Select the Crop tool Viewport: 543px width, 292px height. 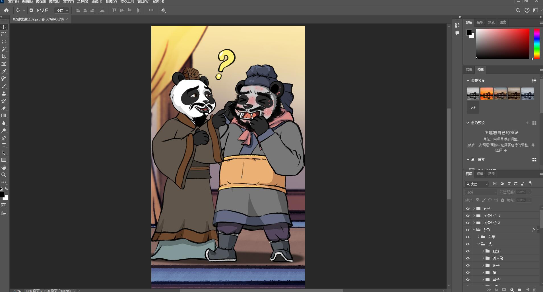[4, 57]
